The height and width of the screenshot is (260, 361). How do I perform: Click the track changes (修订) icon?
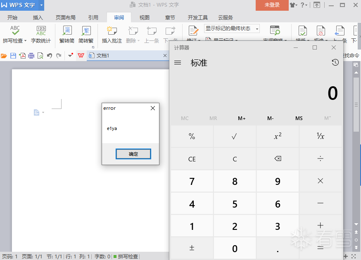pos(193,31)
